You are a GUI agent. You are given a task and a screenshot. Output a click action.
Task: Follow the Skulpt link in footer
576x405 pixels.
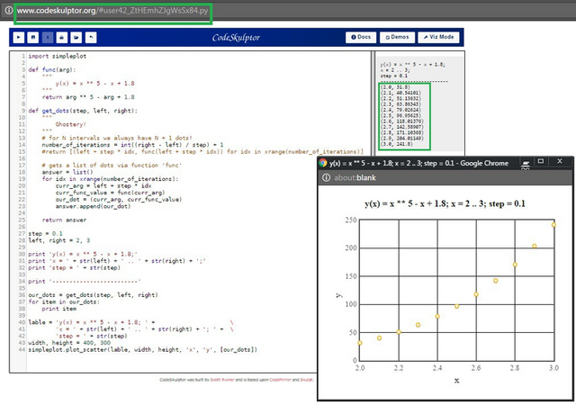(x=306, y=380)
